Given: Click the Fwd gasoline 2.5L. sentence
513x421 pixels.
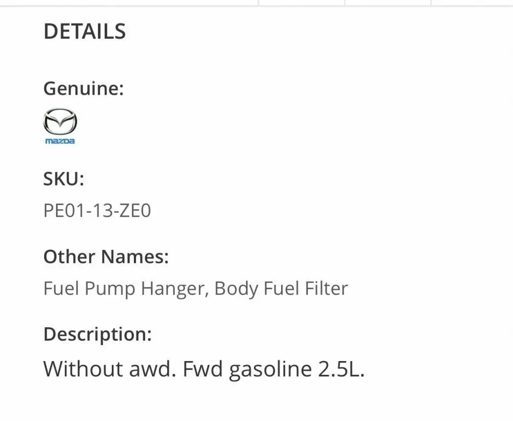Looking at the screenshot, I should pos(273,369).
